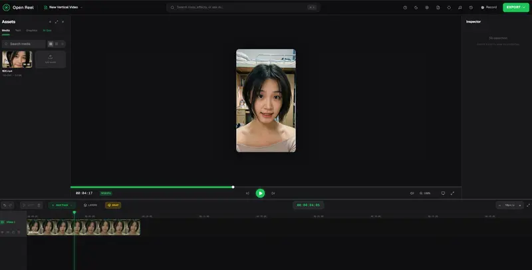Click the white handle on playback progress bar

click(x=233, y=187)
